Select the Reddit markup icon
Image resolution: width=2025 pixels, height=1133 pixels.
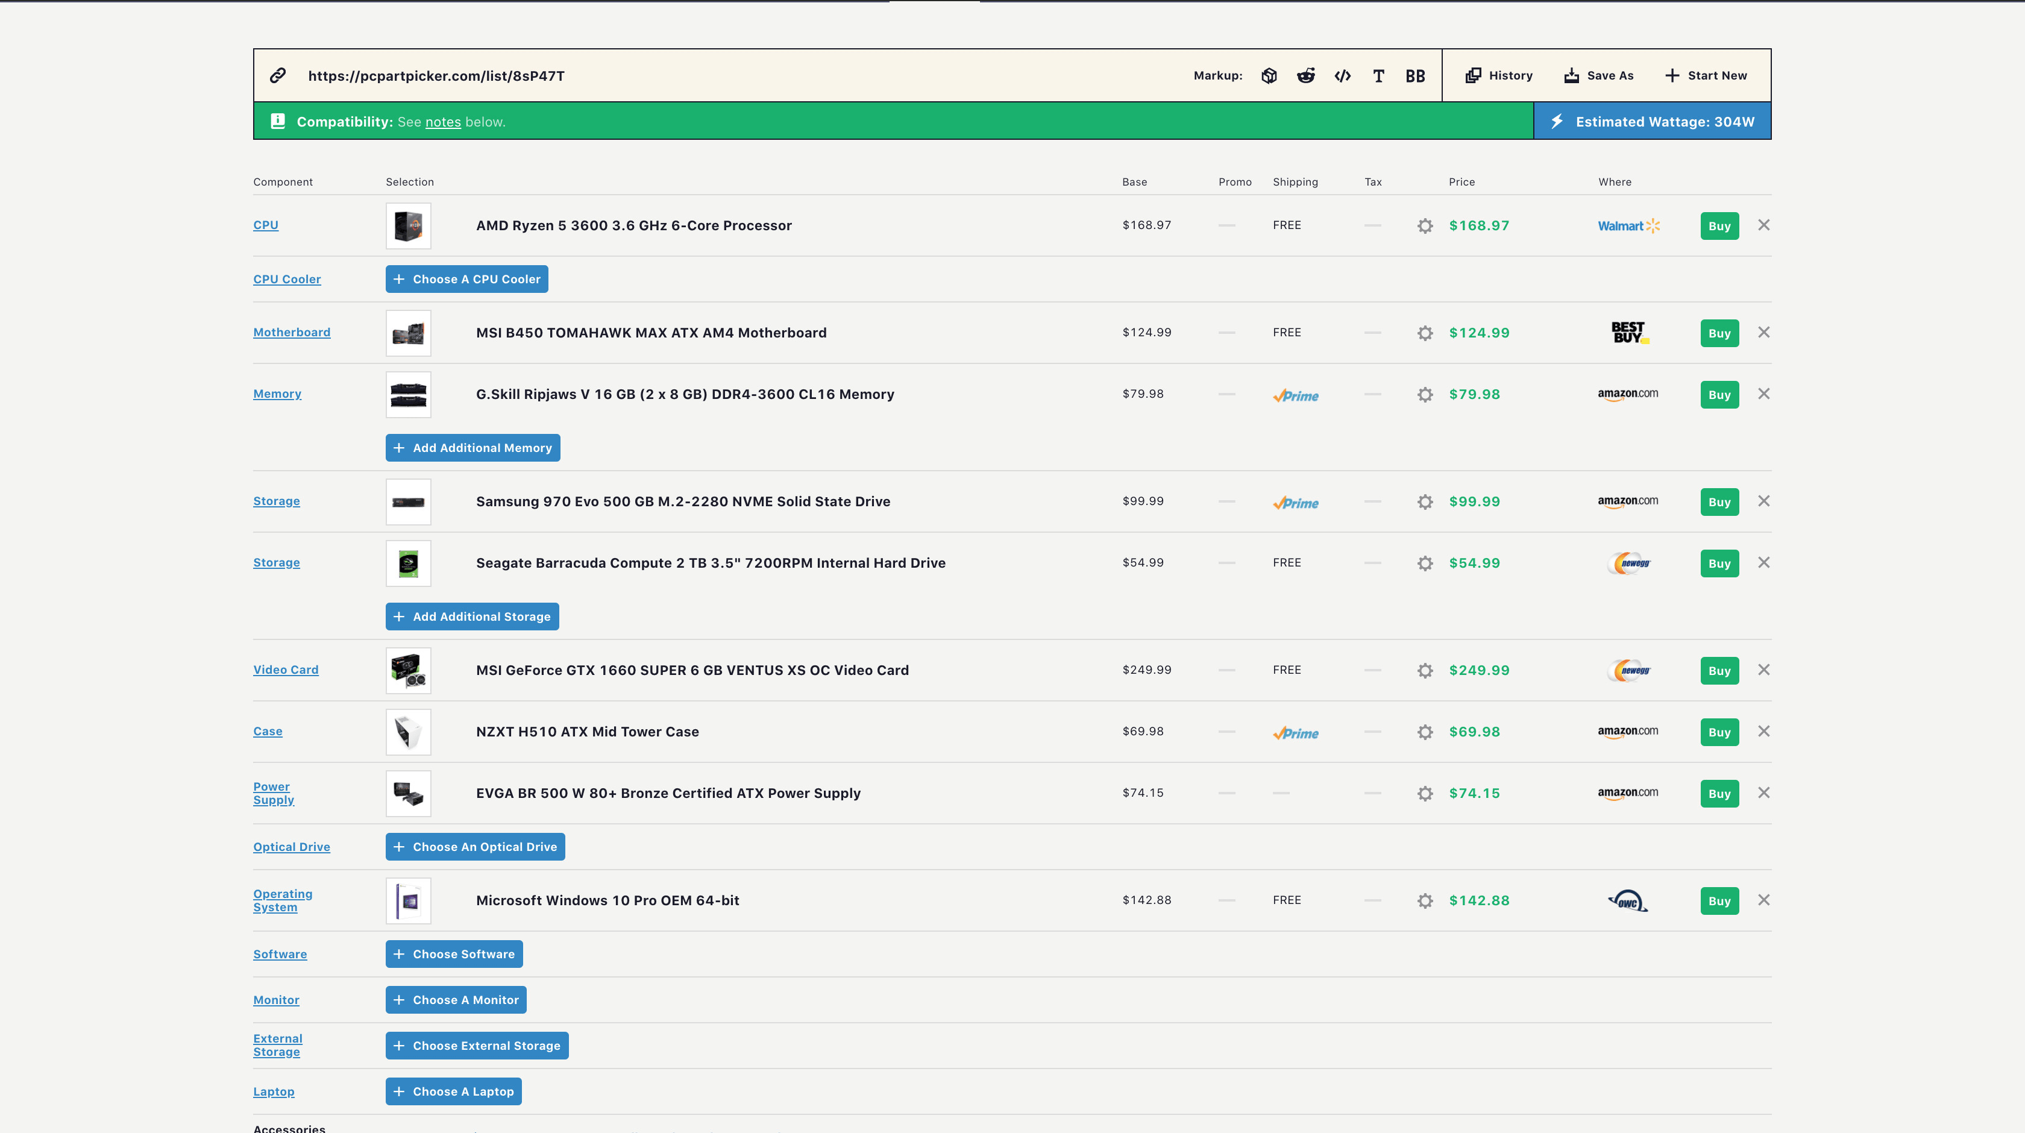pyautogui.click(x=1305, y=75)
